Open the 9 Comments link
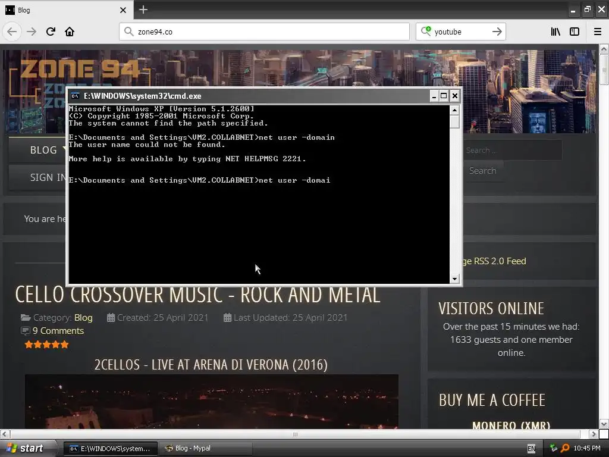609x457 pixels. 58,331
